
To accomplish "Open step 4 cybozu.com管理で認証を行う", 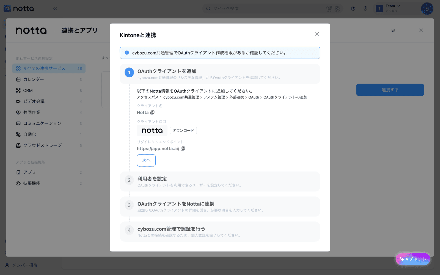I will tap(220, 232).
